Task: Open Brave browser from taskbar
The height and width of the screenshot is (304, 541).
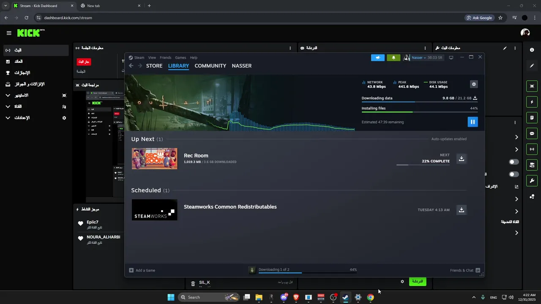Action: [x=296, y=297]
